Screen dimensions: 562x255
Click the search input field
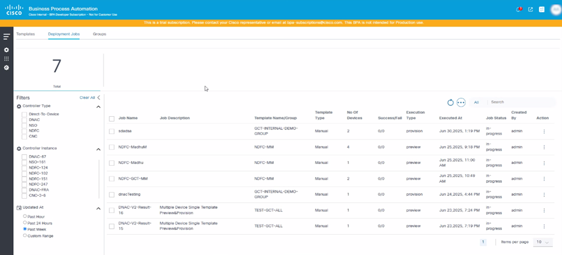(522, 102)
